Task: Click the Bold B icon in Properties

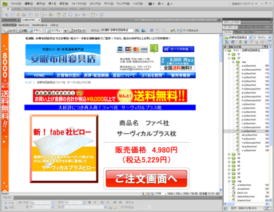Action: [x=90, y=202]
